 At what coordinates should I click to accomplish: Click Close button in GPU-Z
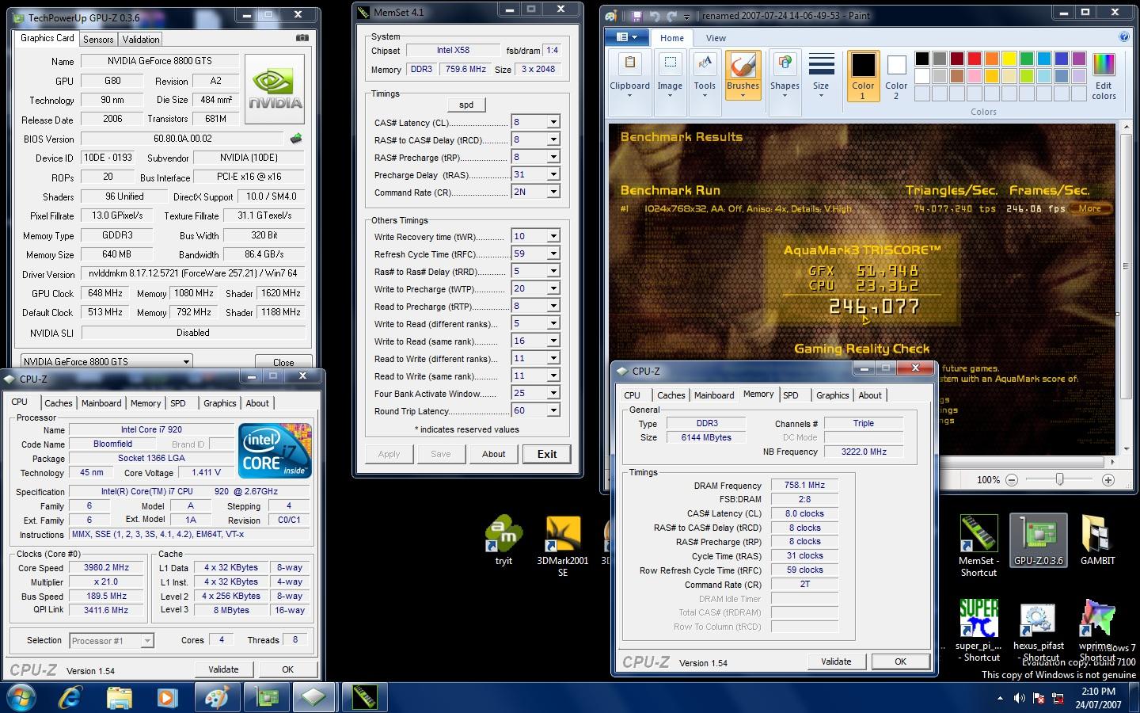(x=283, y=362)
